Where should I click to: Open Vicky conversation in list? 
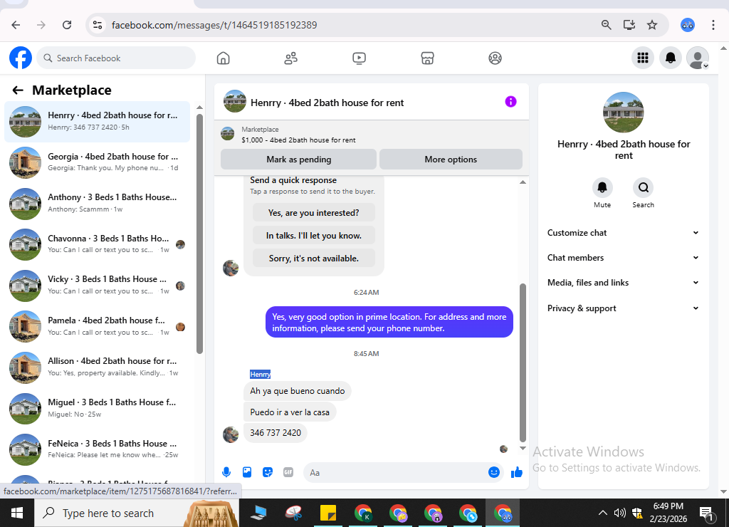pyautogui.click(x=97, y=285)
